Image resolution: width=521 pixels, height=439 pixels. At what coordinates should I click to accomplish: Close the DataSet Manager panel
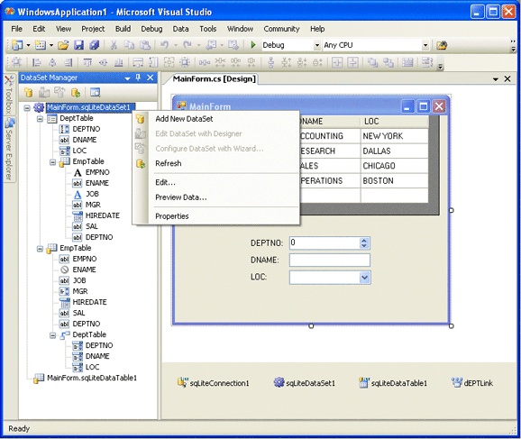pos(151,78)
